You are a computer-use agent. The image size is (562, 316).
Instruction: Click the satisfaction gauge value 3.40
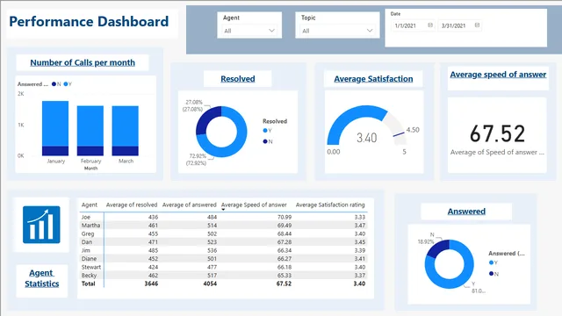367,138
